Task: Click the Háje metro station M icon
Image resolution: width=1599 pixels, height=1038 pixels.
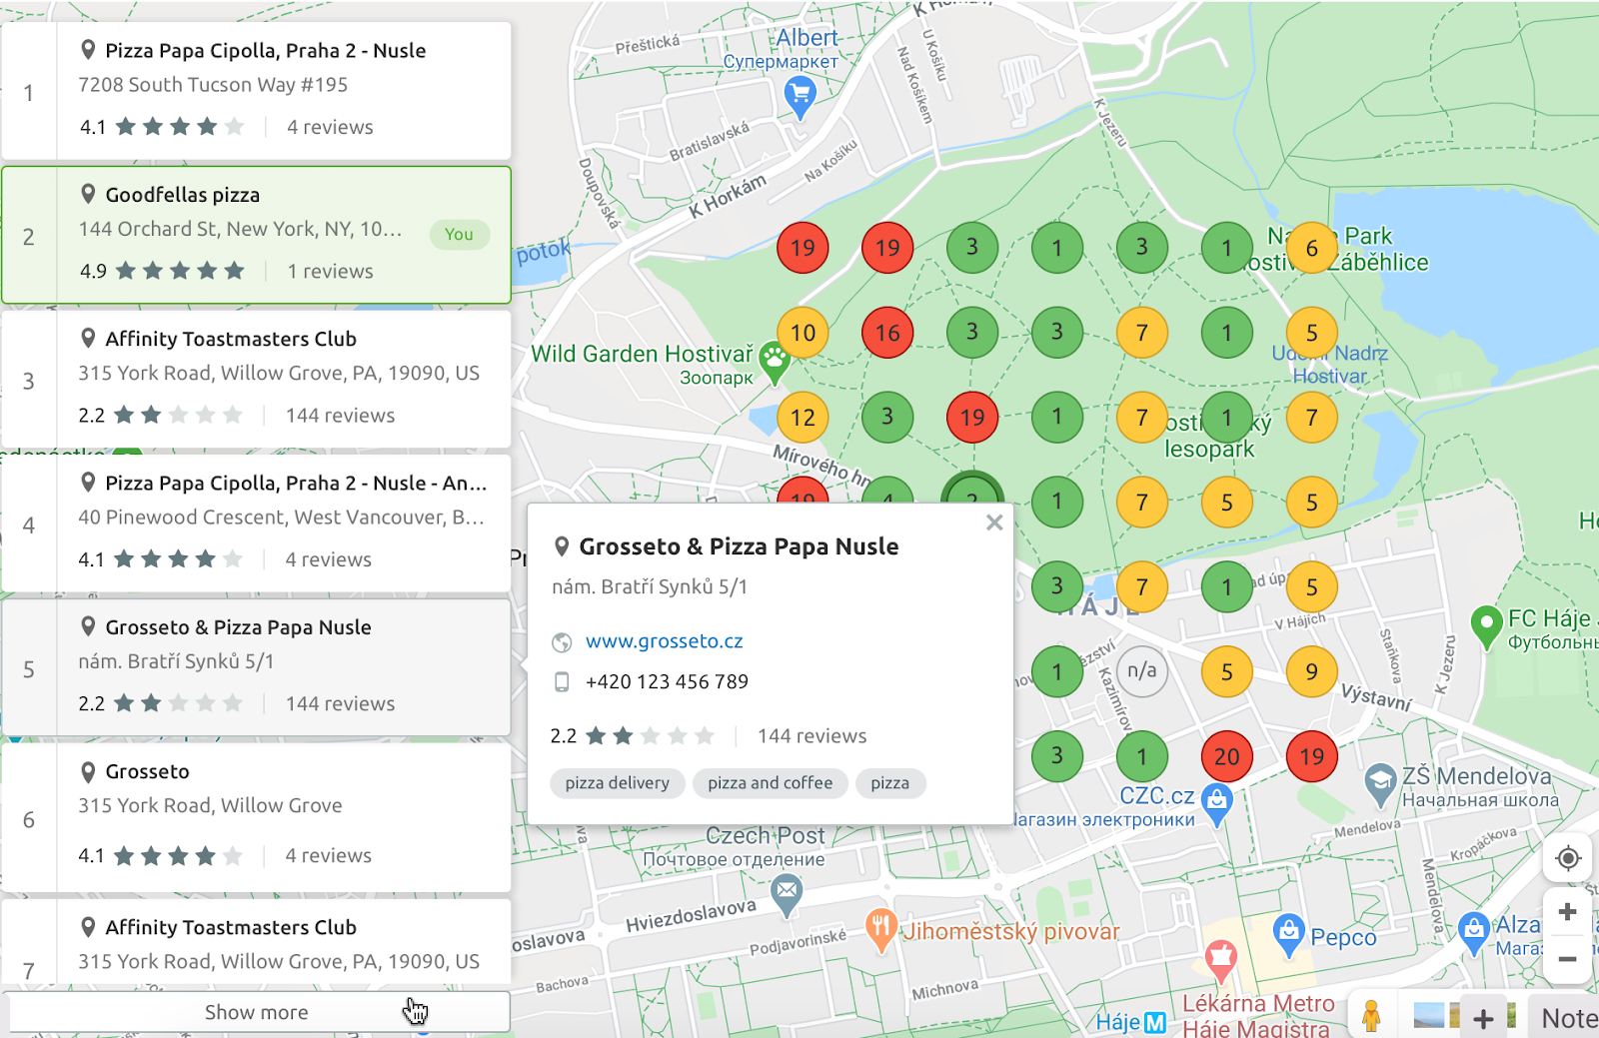Action: click(1154, 1021)
